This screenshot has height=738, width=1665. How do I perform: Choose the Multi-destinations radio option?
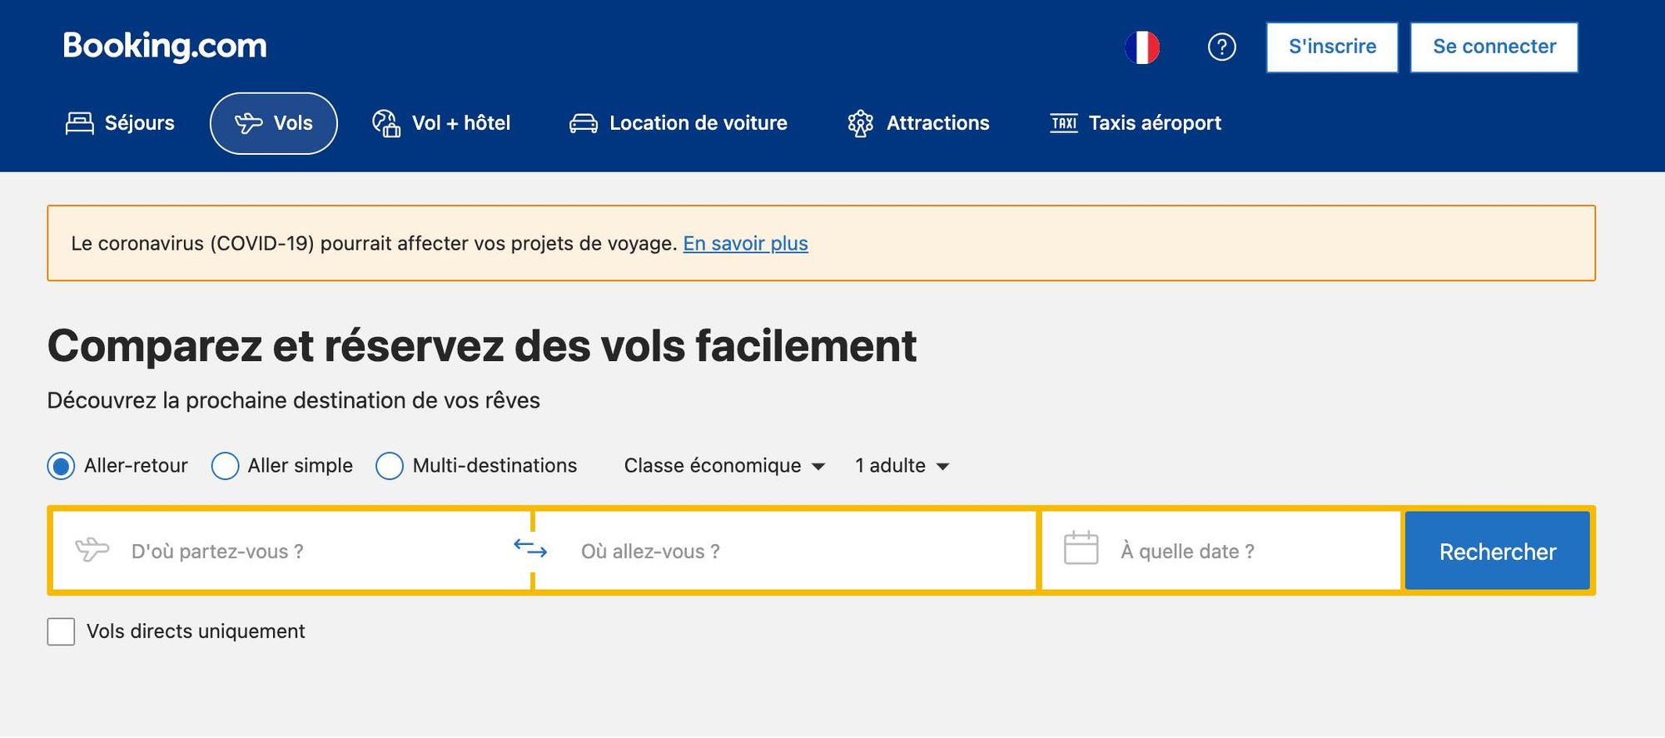(x=390, y=466)
